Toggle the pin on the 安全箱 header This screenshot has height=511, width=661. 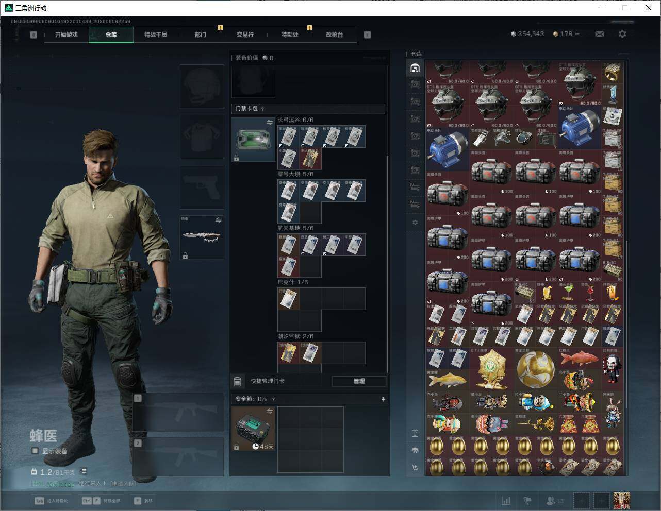[x=383, y=399]
